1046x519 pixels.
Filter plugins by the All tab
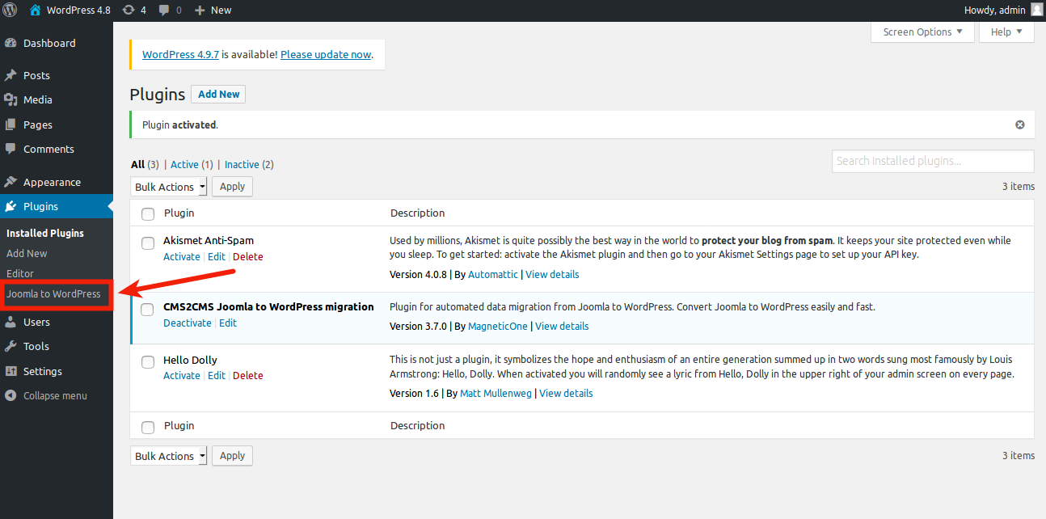(x=138, y=164)
